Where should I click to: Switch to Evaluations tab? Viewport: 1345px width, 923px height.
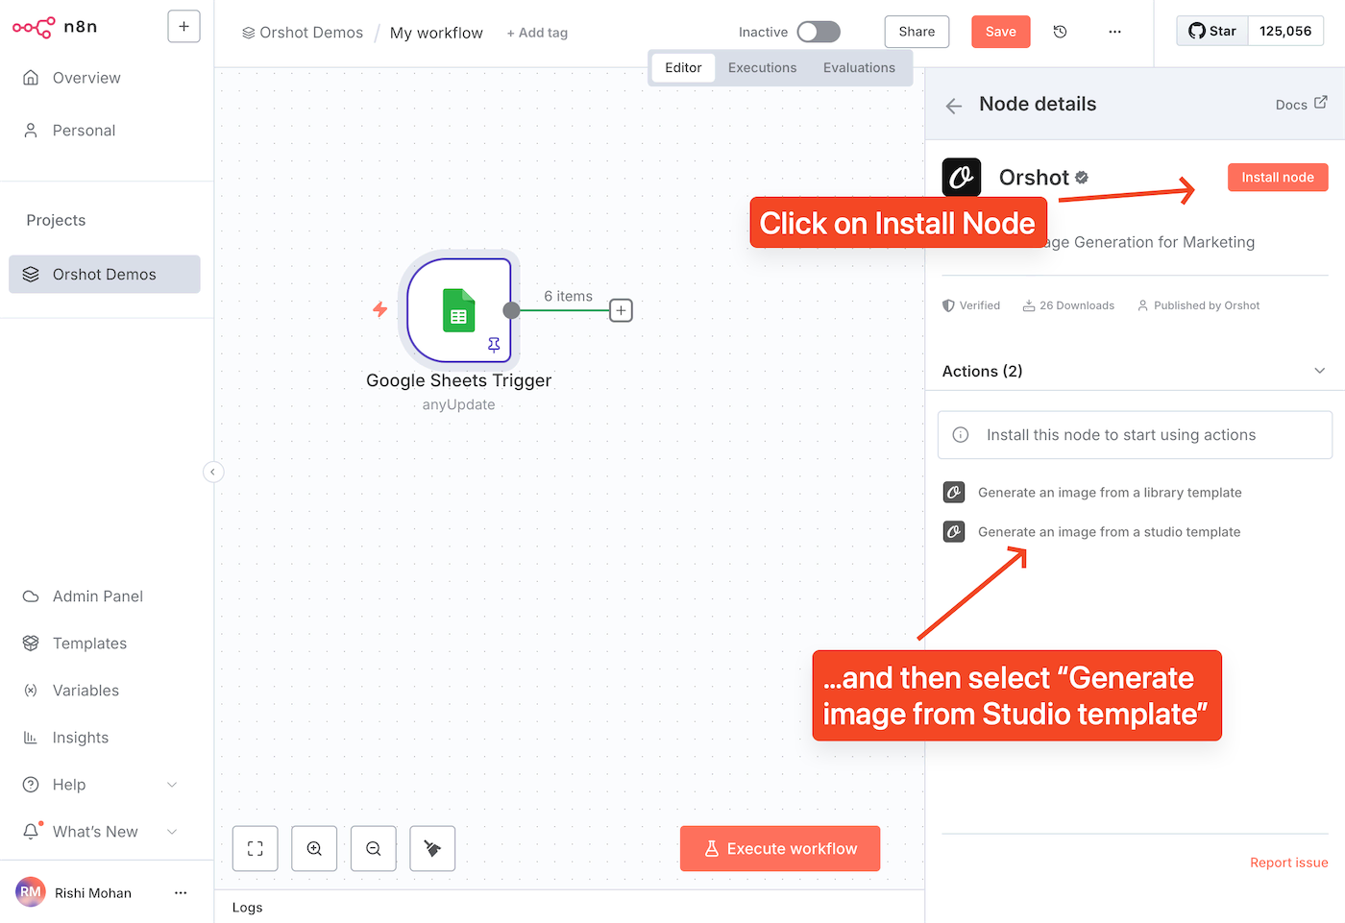coord(859,68)
